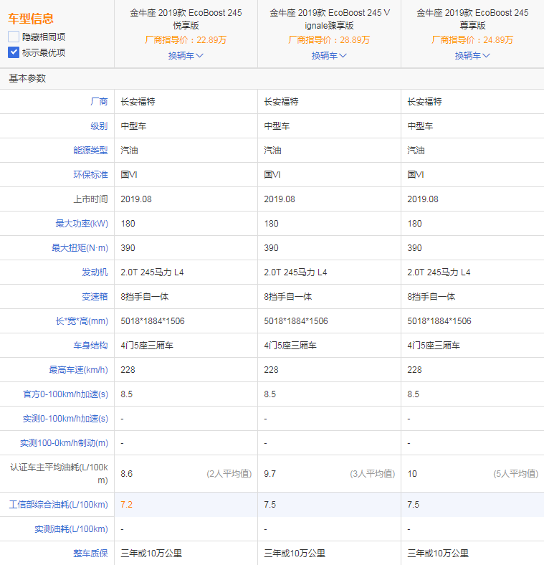This screenshot has width=544, height=565.
Task: Select the 尊享版 model title
Action: 472,19
